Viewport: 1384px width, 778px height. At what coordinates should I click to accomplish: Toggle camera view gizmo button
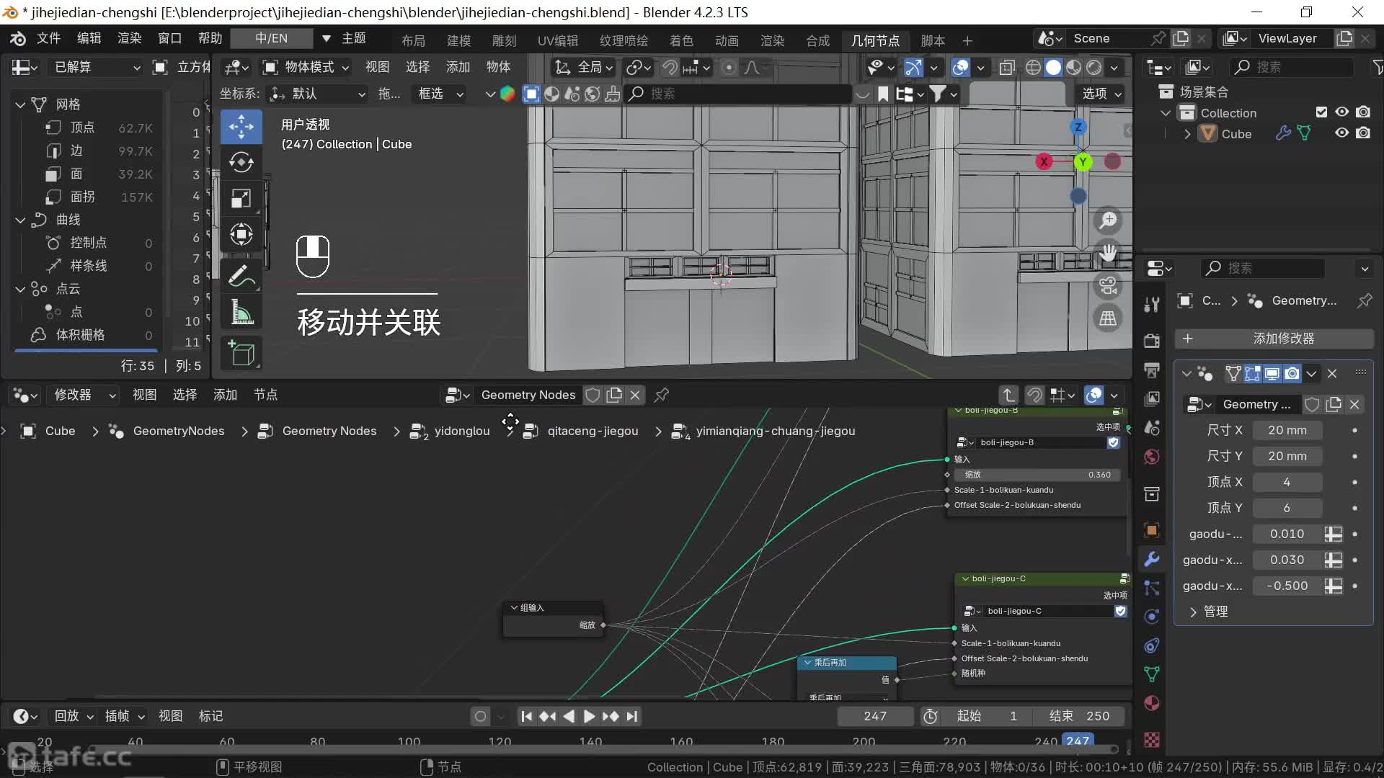point(1108,285)
